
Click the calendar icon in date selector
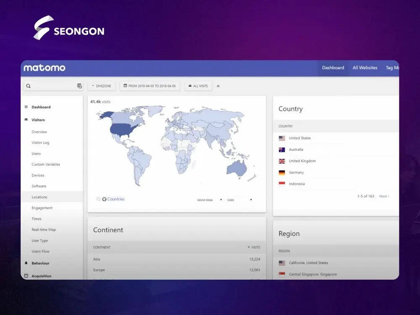pos(125,86)
